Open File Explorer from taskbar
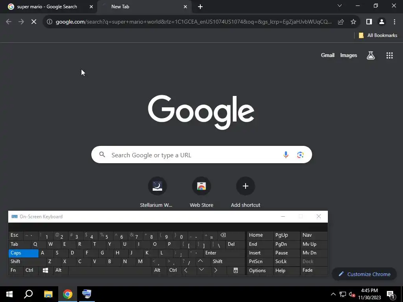Screen dimensions: 403x302 (x=48, y=294)
